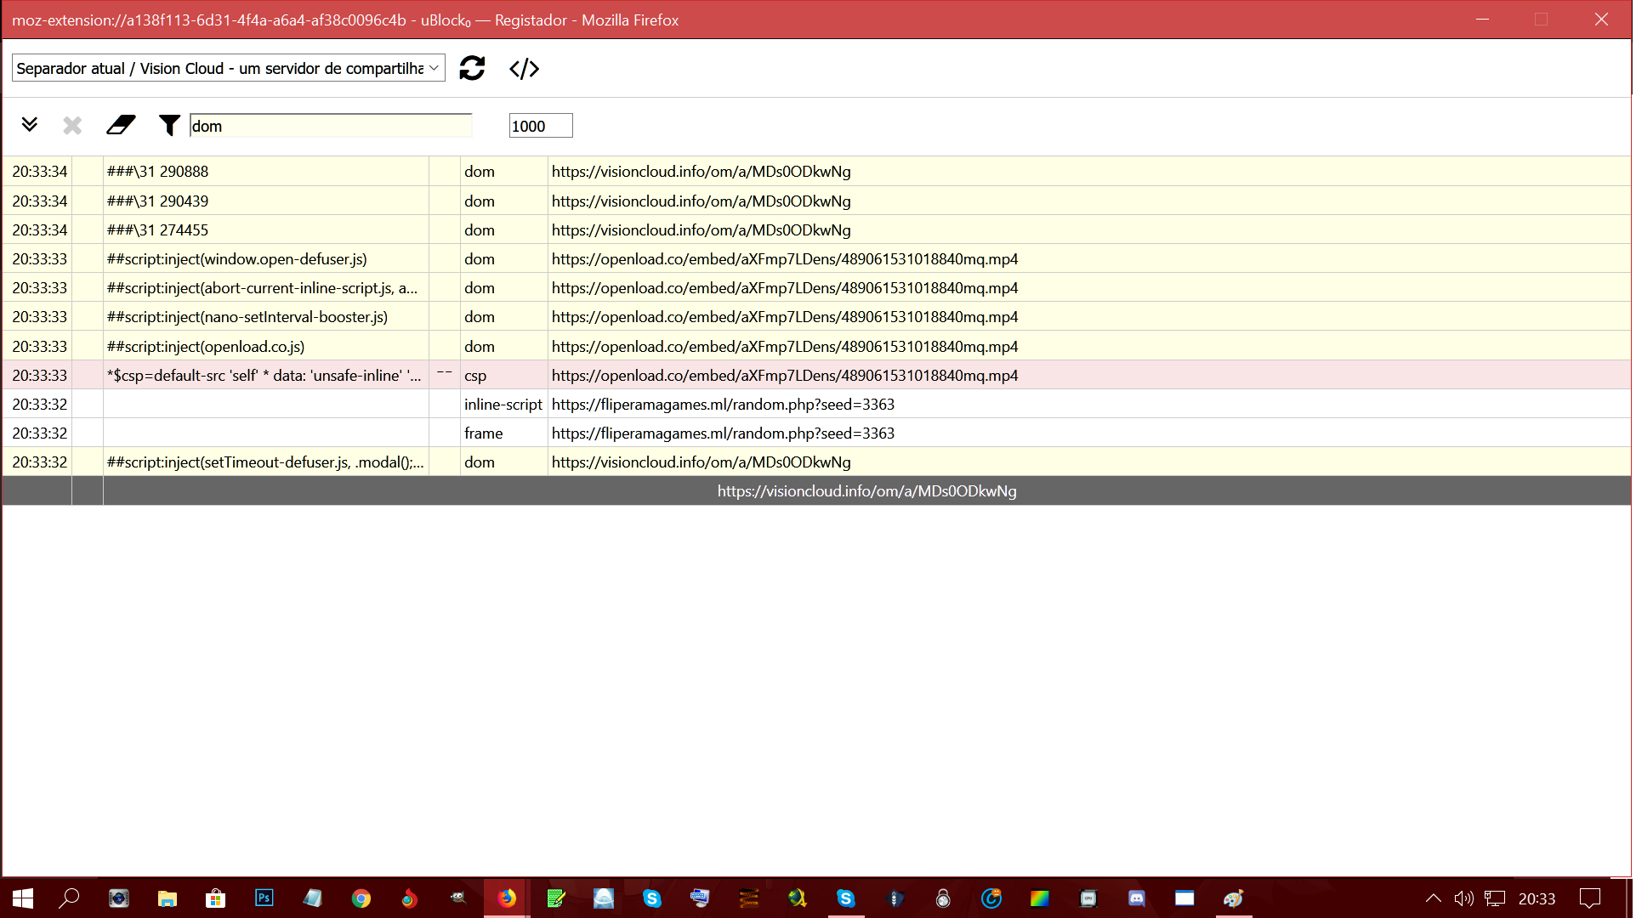The width and height of the screenshot is (1636, 918).
Task: Expand all entries with the double-chevron icon
Action: pyautogui.click(x=31, y=124)
